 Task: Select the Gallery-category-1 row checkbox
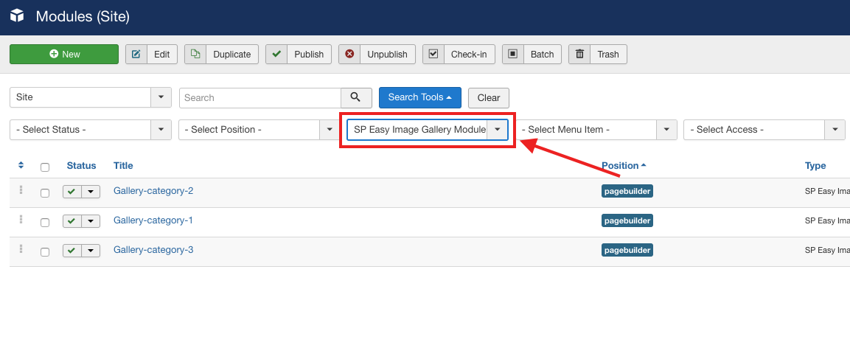(x=45, y=223)
